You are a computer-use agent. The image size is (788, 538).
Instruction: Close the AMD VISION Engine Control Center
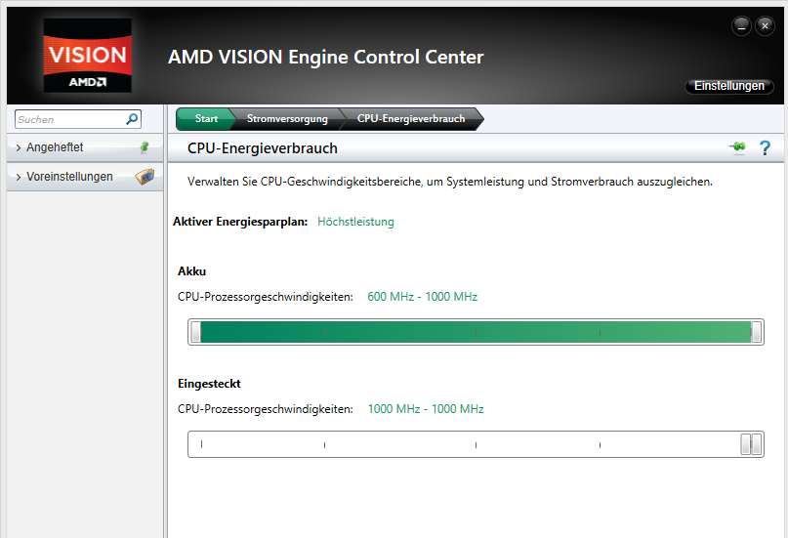pyautogui.click(x=765, y=26)
